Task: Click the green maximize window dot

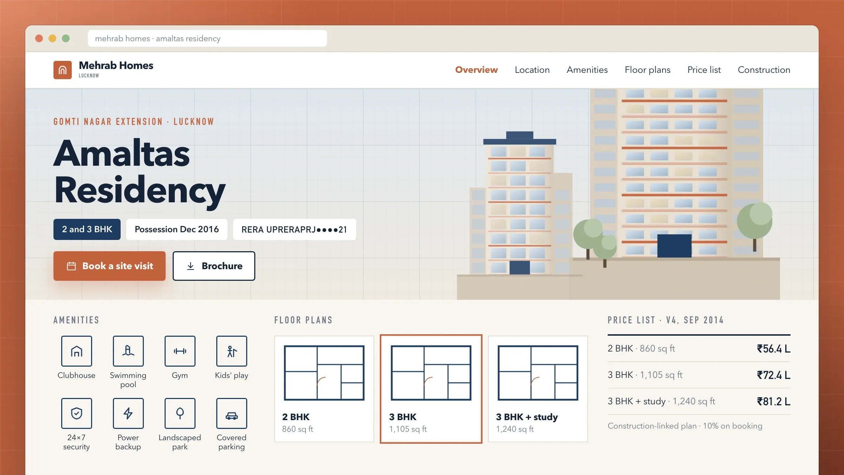Action: (x=66, y=38)
